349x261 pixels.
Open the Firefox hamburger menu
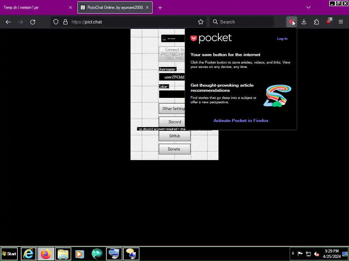tap(341, 22)
